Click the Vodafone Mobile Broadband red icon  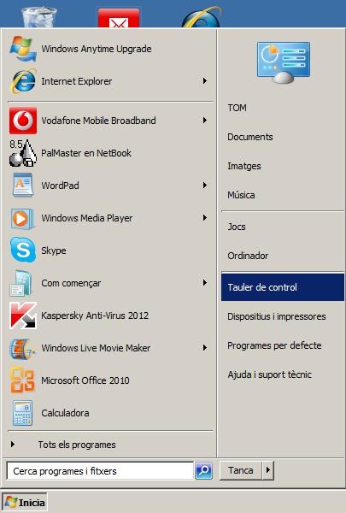[23, 121]
